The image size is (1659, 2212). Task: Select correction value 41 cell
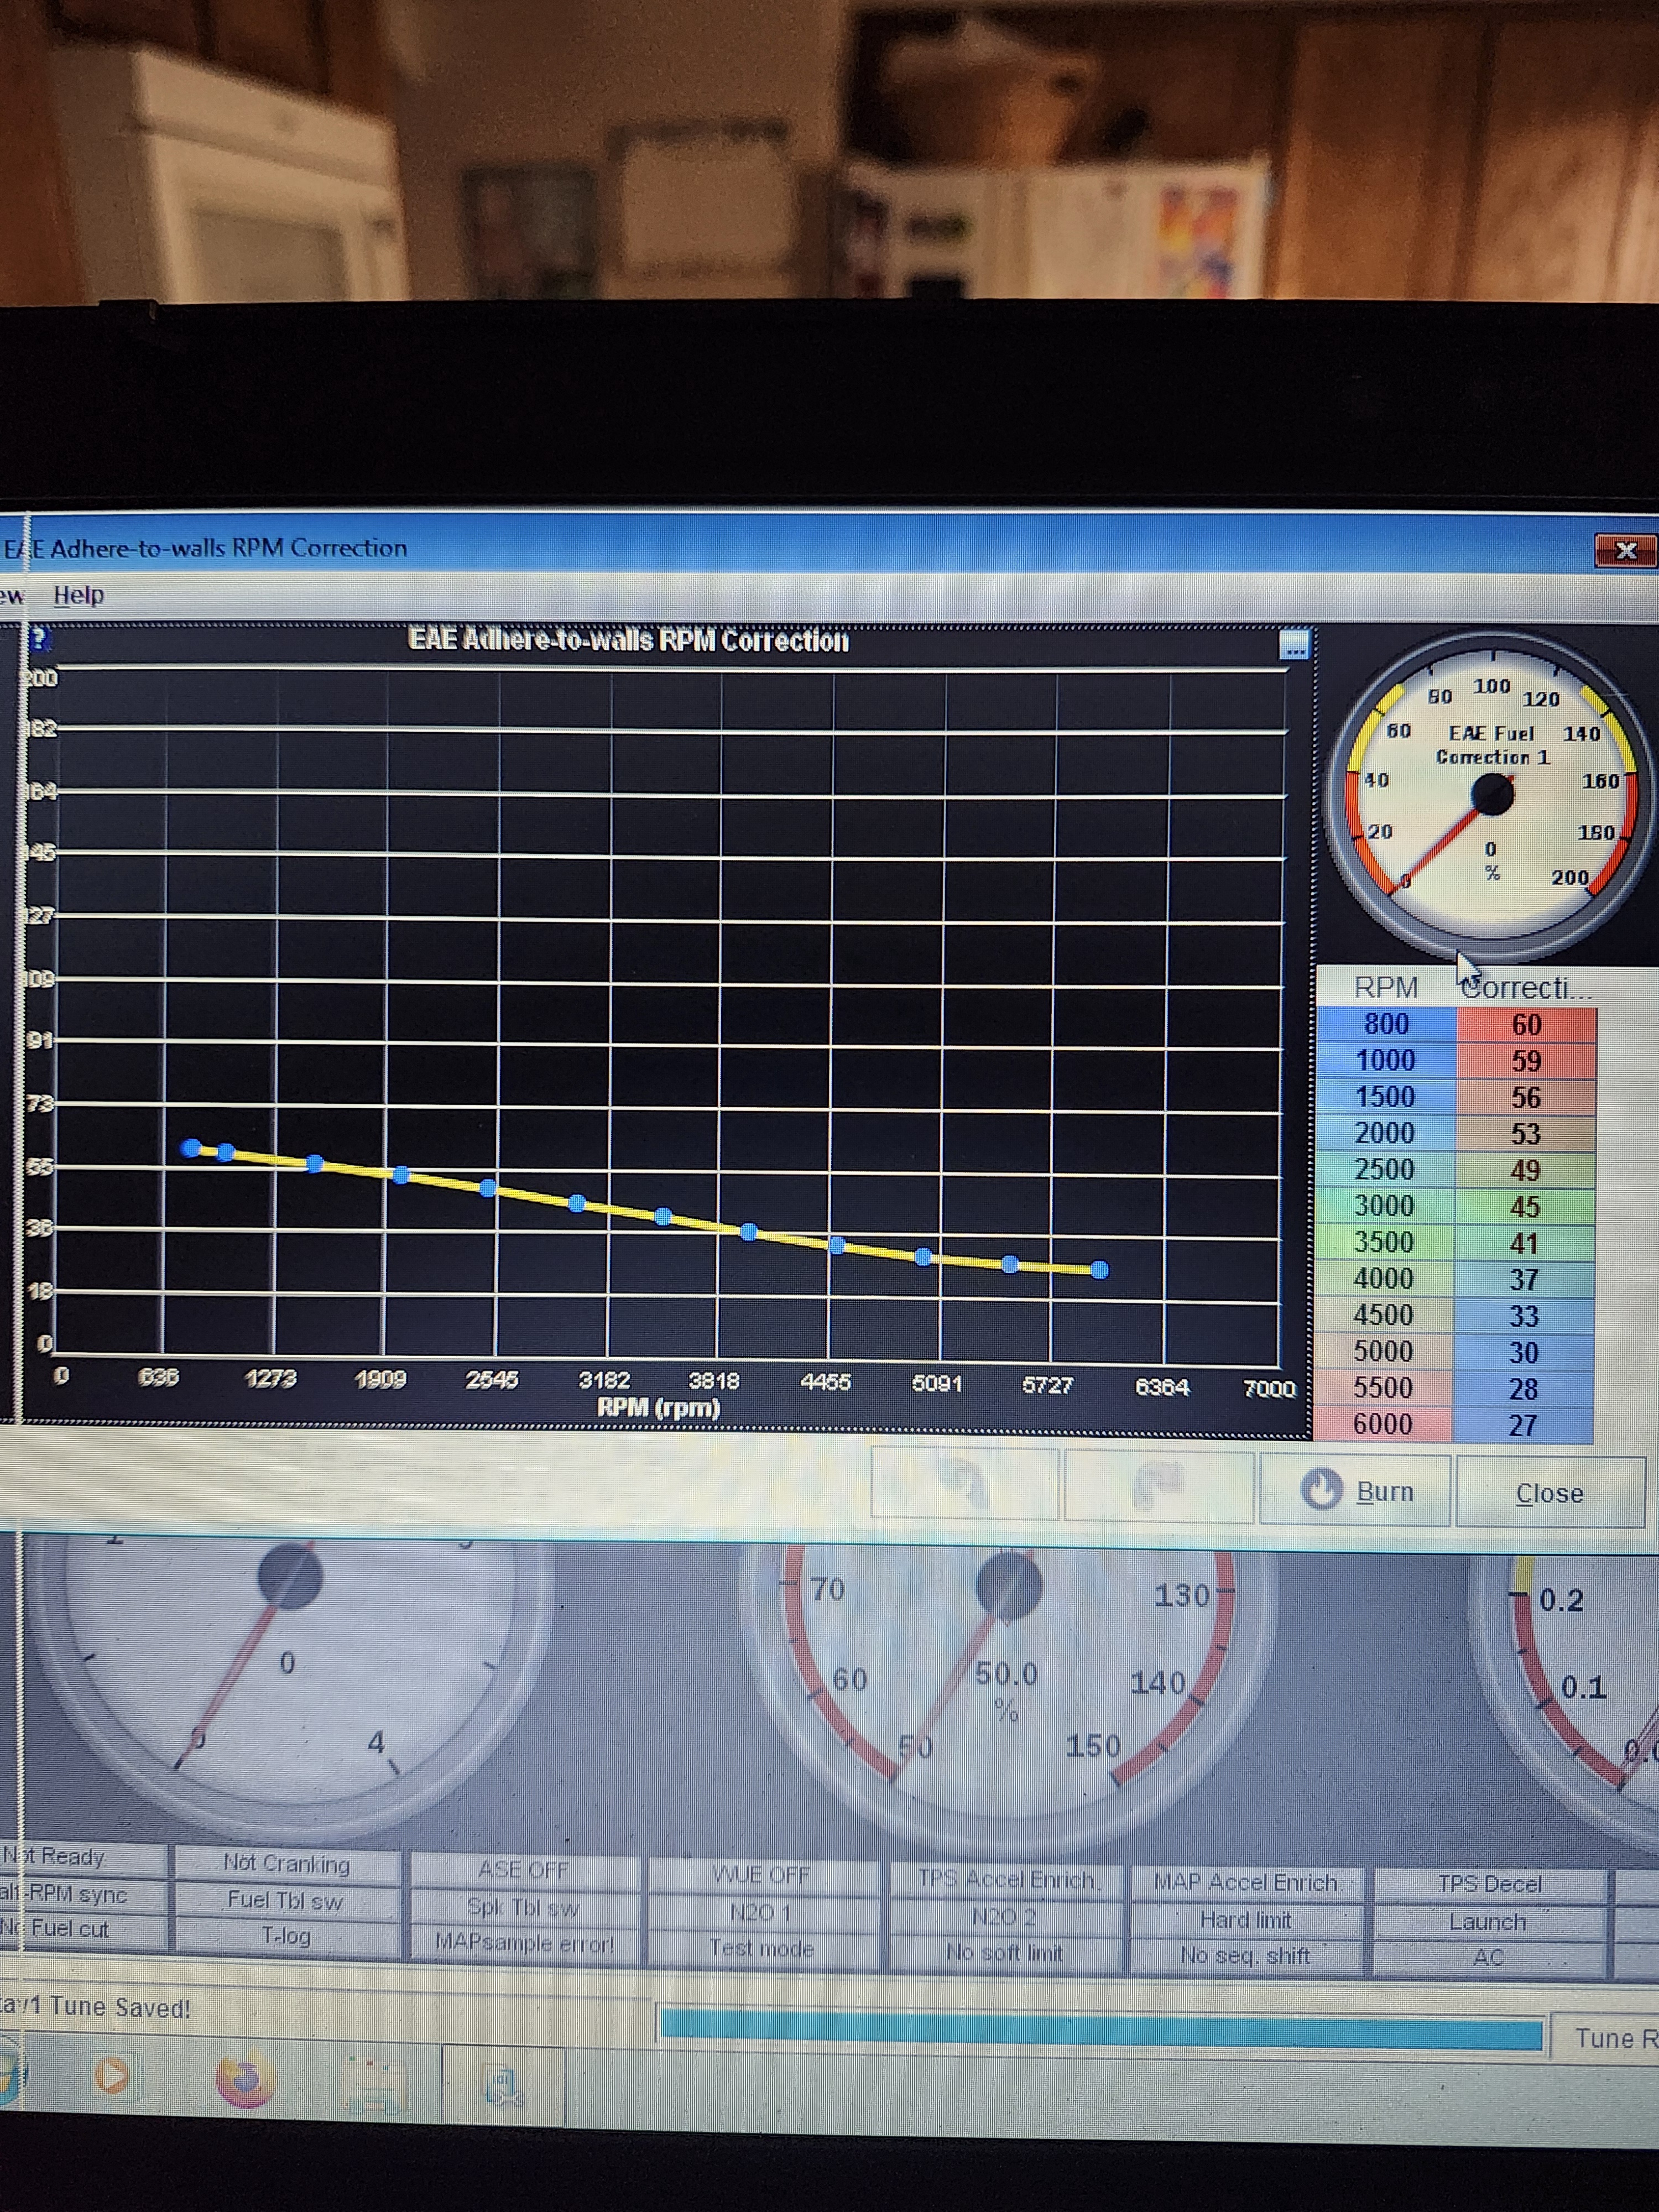(1524, 1243)
